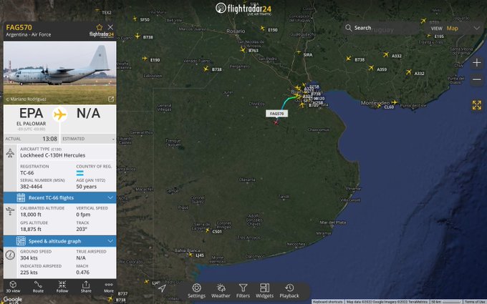Close the FAG570 flight details panel

coord(110,27)
